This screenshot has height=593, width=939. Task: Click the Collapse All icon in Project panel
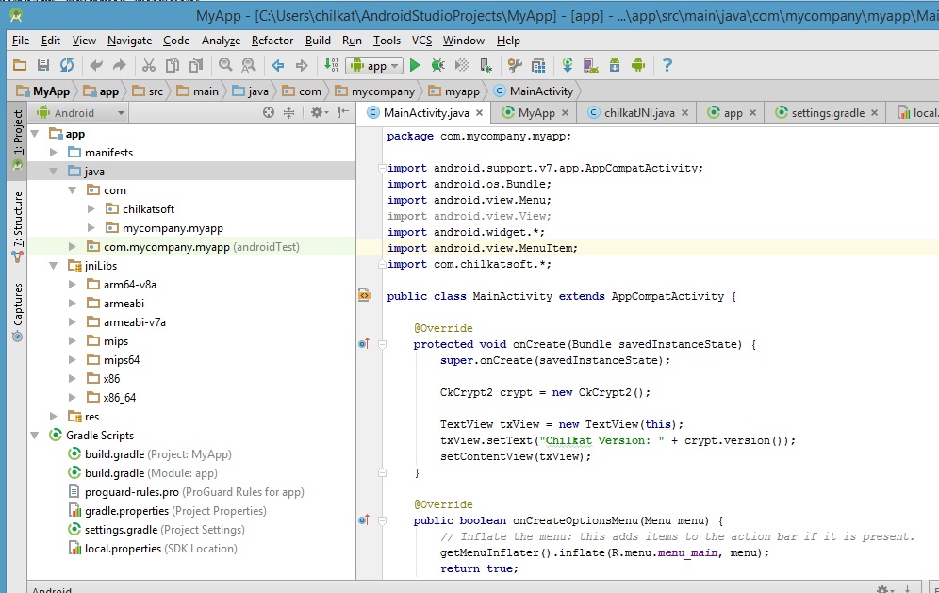click(289, 112)
